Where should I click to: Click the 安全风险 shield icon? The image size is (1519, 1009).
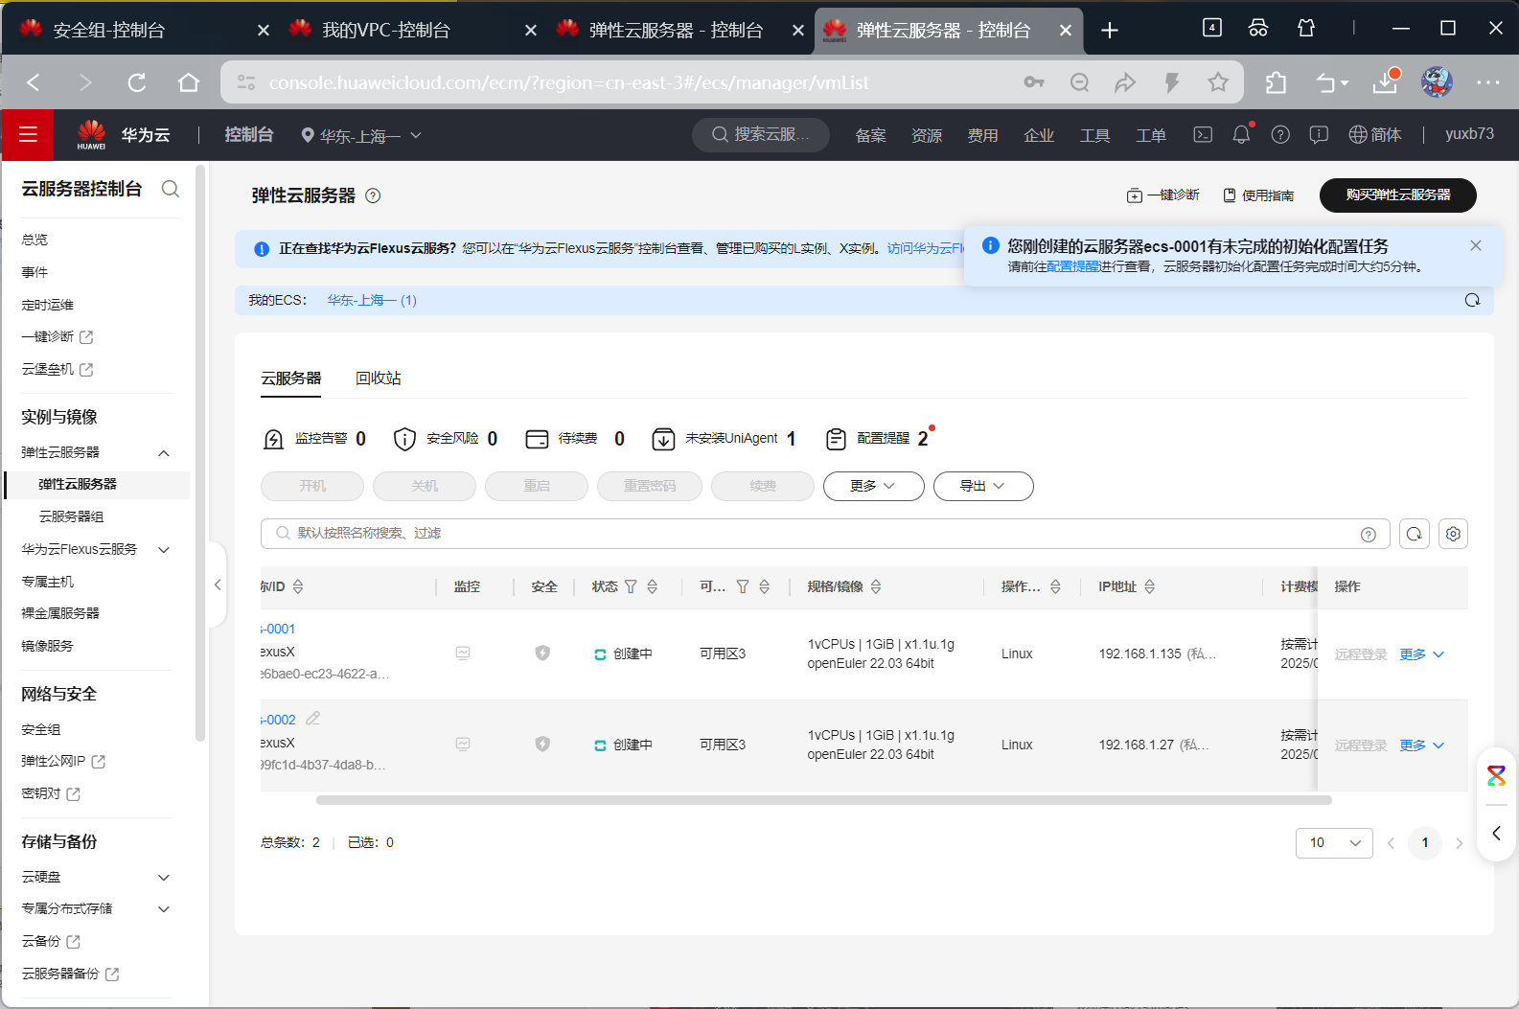coord(404,439)
